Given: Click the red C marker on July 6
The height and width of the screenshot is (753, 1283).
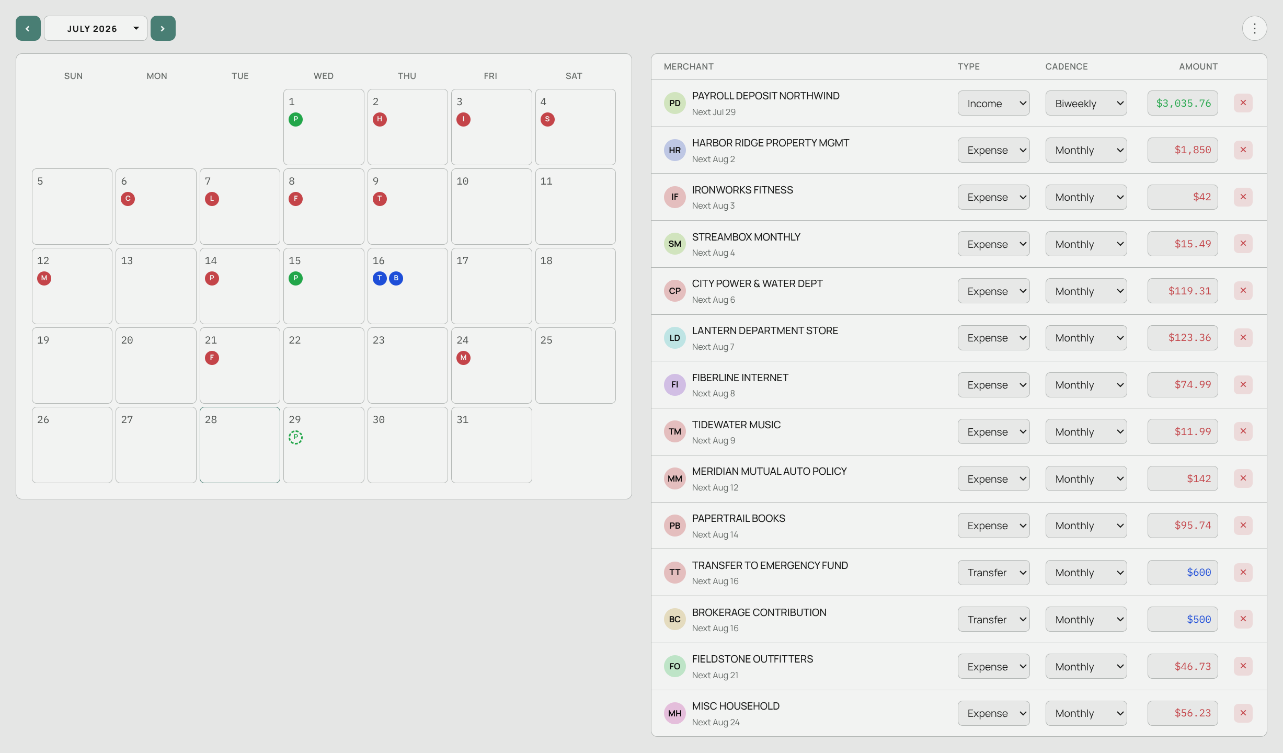Looking at the screenshot, I should (128, 199).
